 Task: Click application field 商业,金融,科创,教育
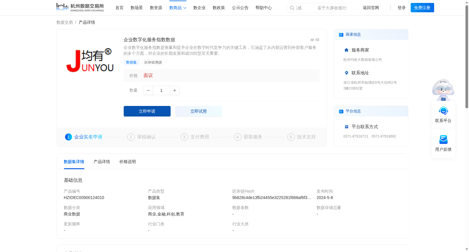pyautogui.click(x=166, y=214)
